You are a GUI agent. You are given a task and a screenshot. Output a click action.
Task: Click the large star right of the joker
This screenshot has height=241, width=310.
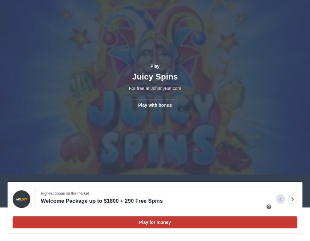pos(228,42)
